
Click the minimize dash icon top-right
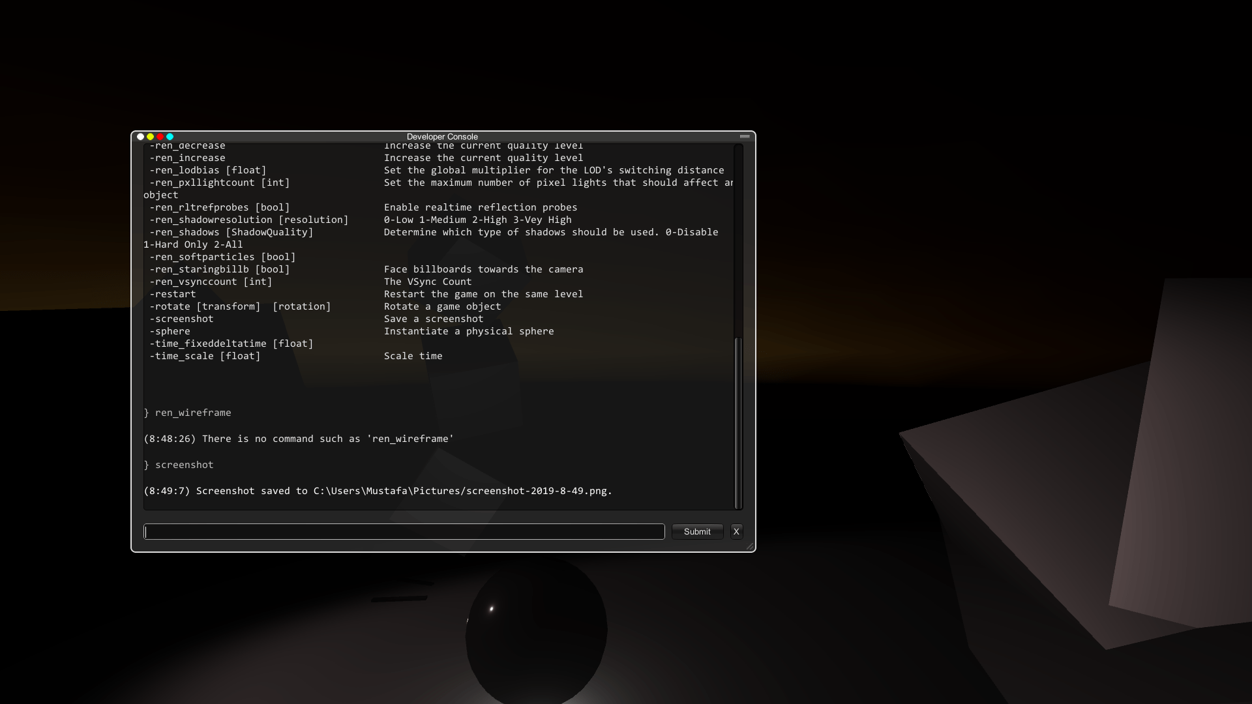(x=745, y=137)
